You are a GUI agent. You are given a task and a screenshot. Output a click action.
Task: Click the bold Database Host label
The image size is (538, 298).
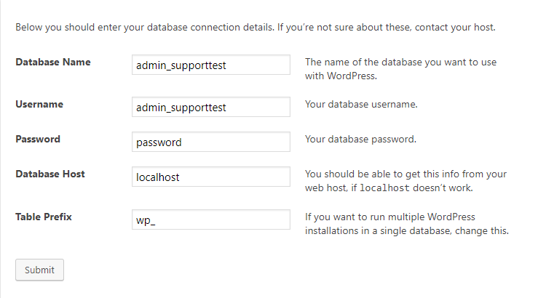[50, 174]
